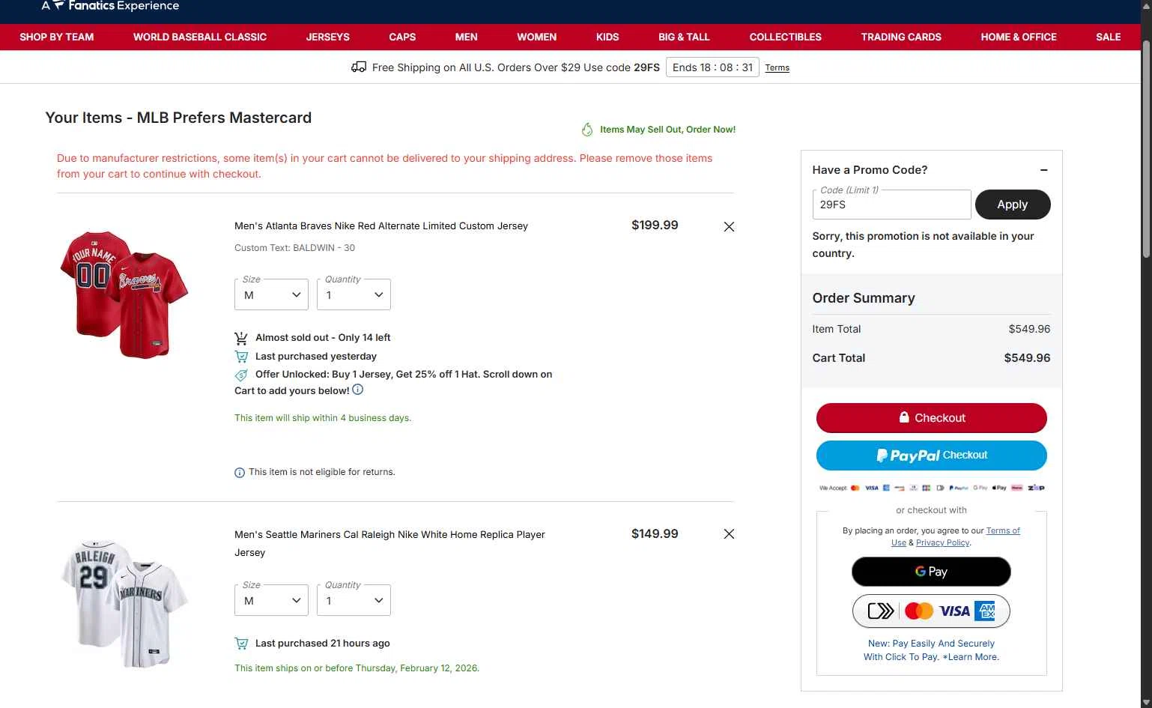Click the Mastercard icon in We Accept row
Screen dimensions: 1152x708
coord(855,488)
